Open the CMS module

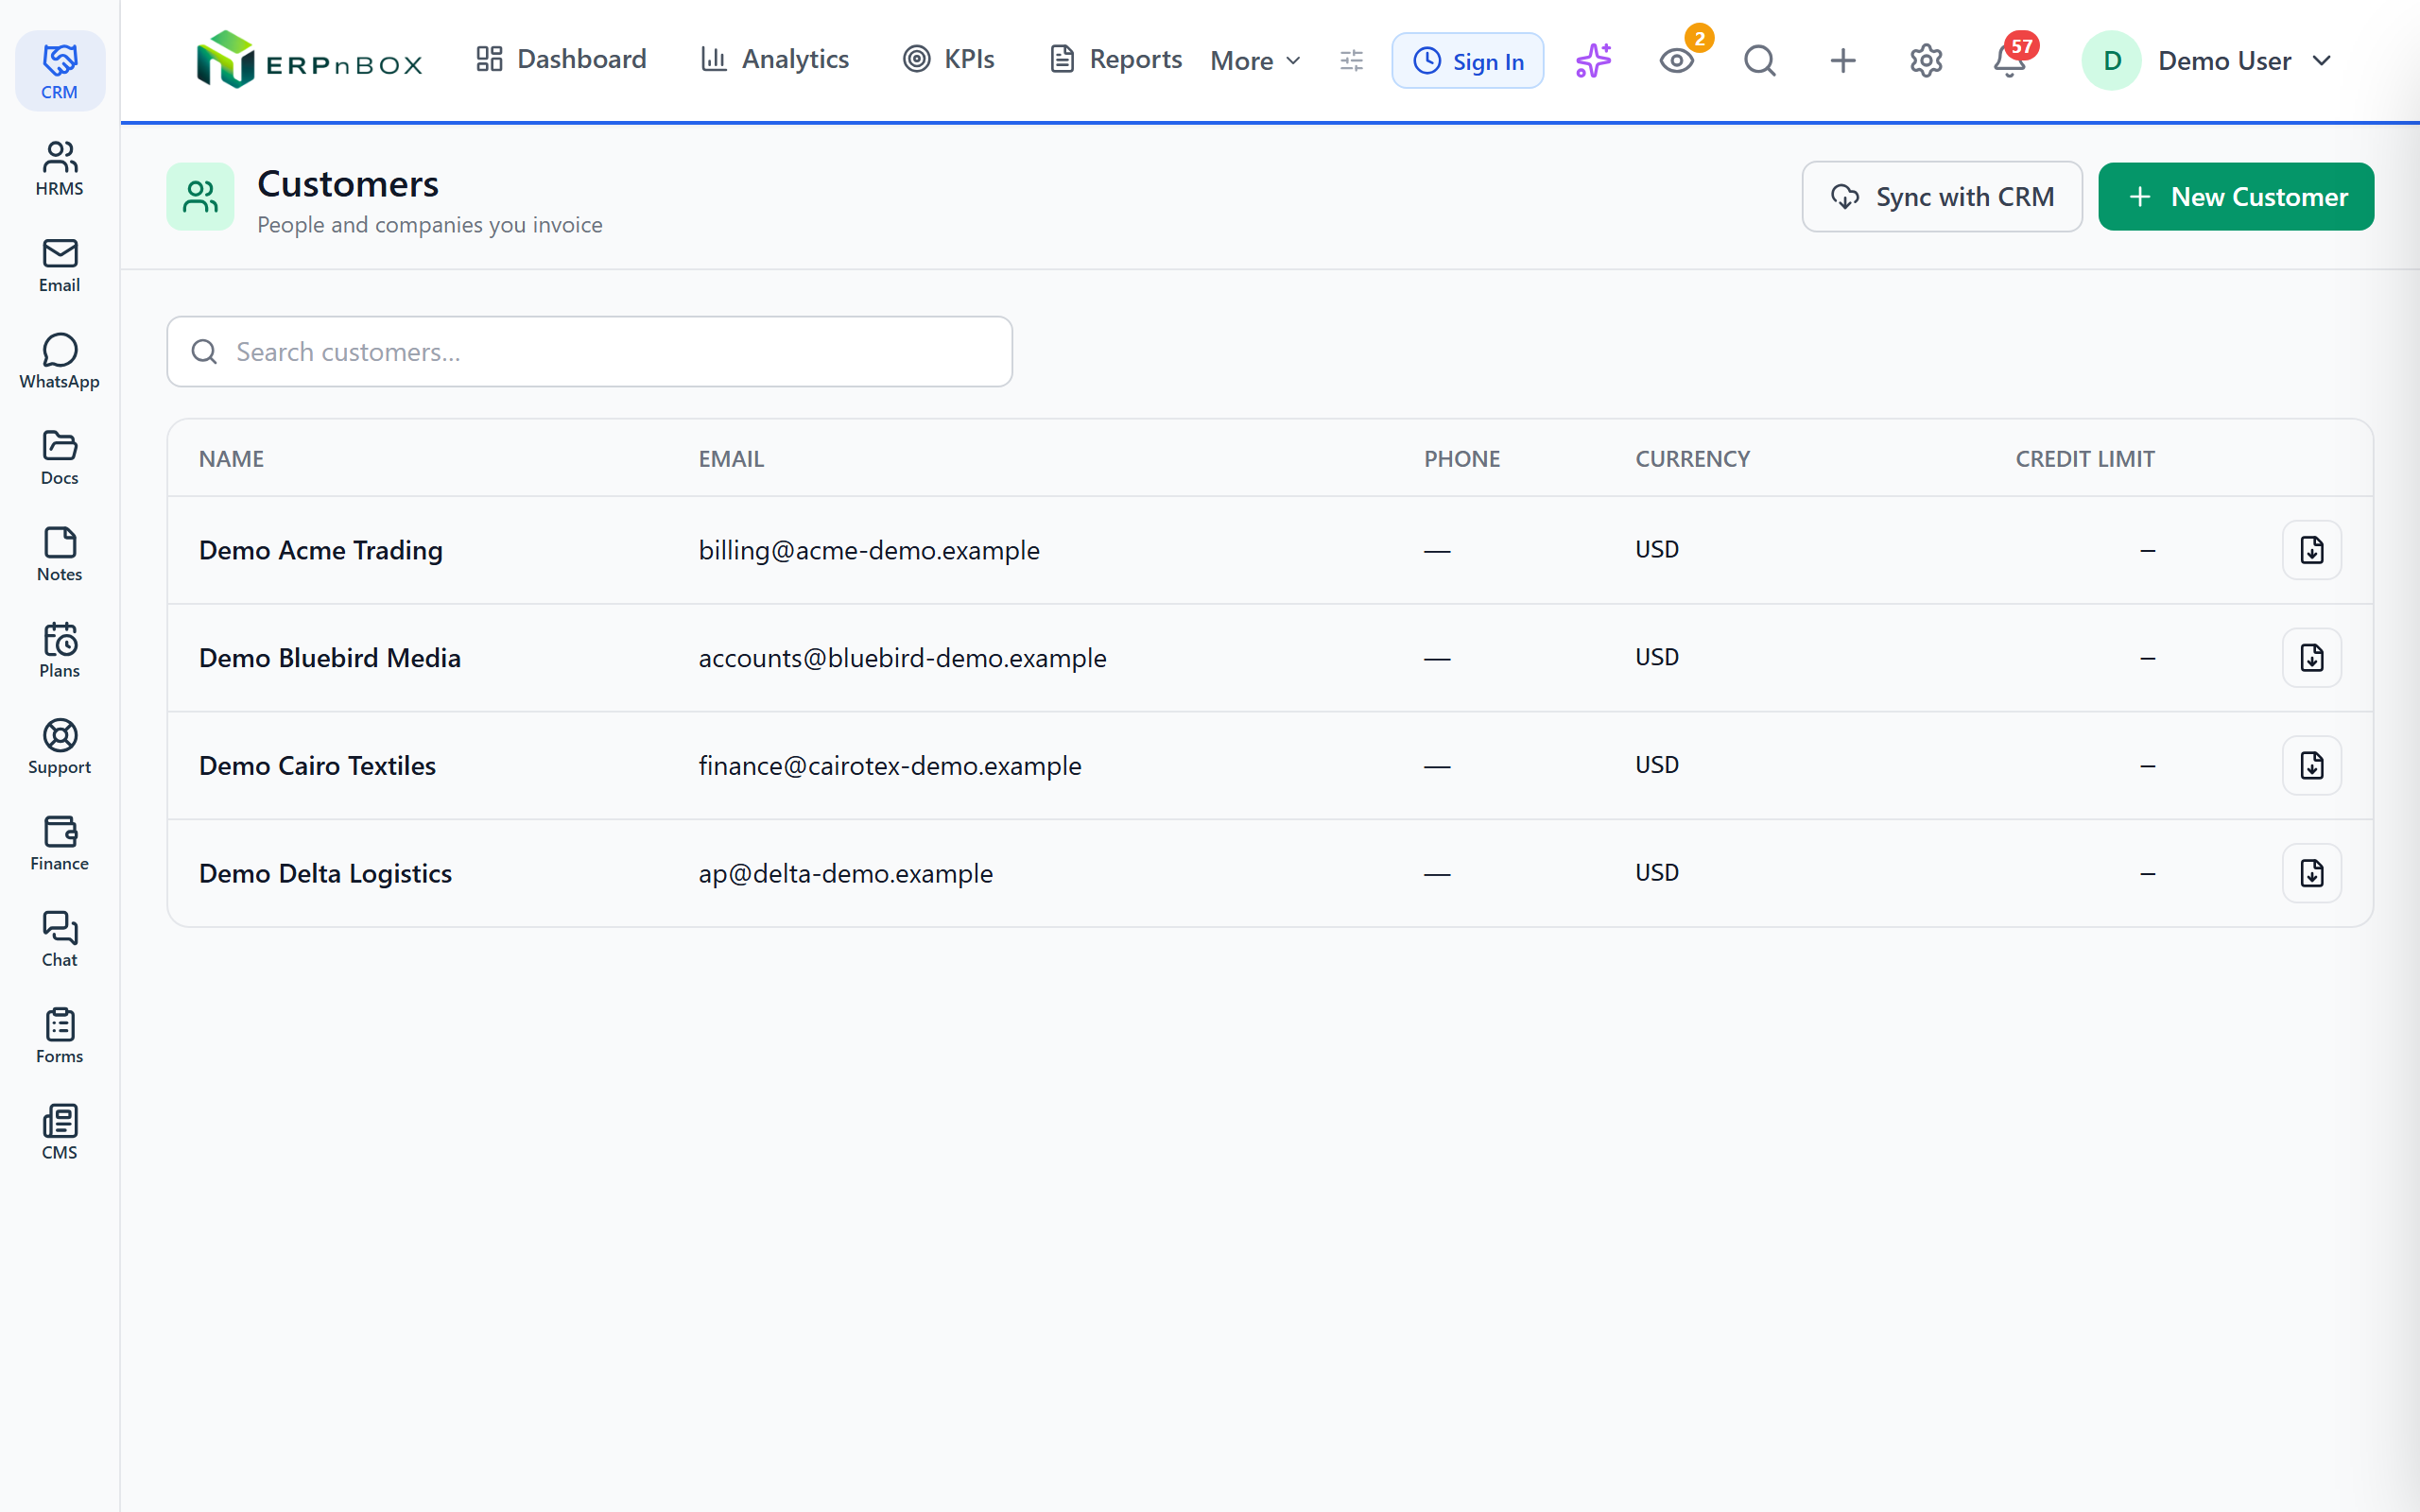coord(59,1132)
